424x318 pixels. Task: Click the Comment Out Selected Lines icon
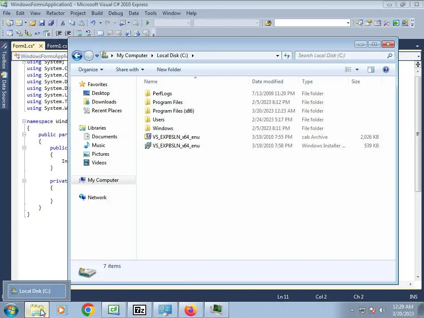79,33
